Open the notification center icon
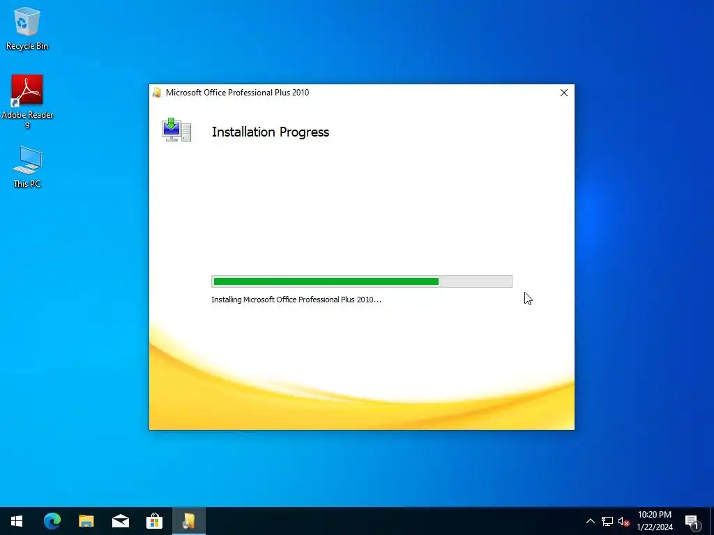714x535 pixels. (692, 522)
